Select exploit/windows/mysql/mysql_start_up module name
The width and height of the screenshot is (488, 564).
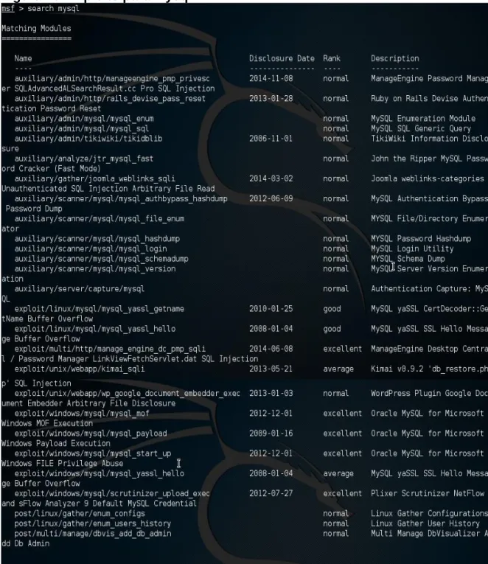93,454
